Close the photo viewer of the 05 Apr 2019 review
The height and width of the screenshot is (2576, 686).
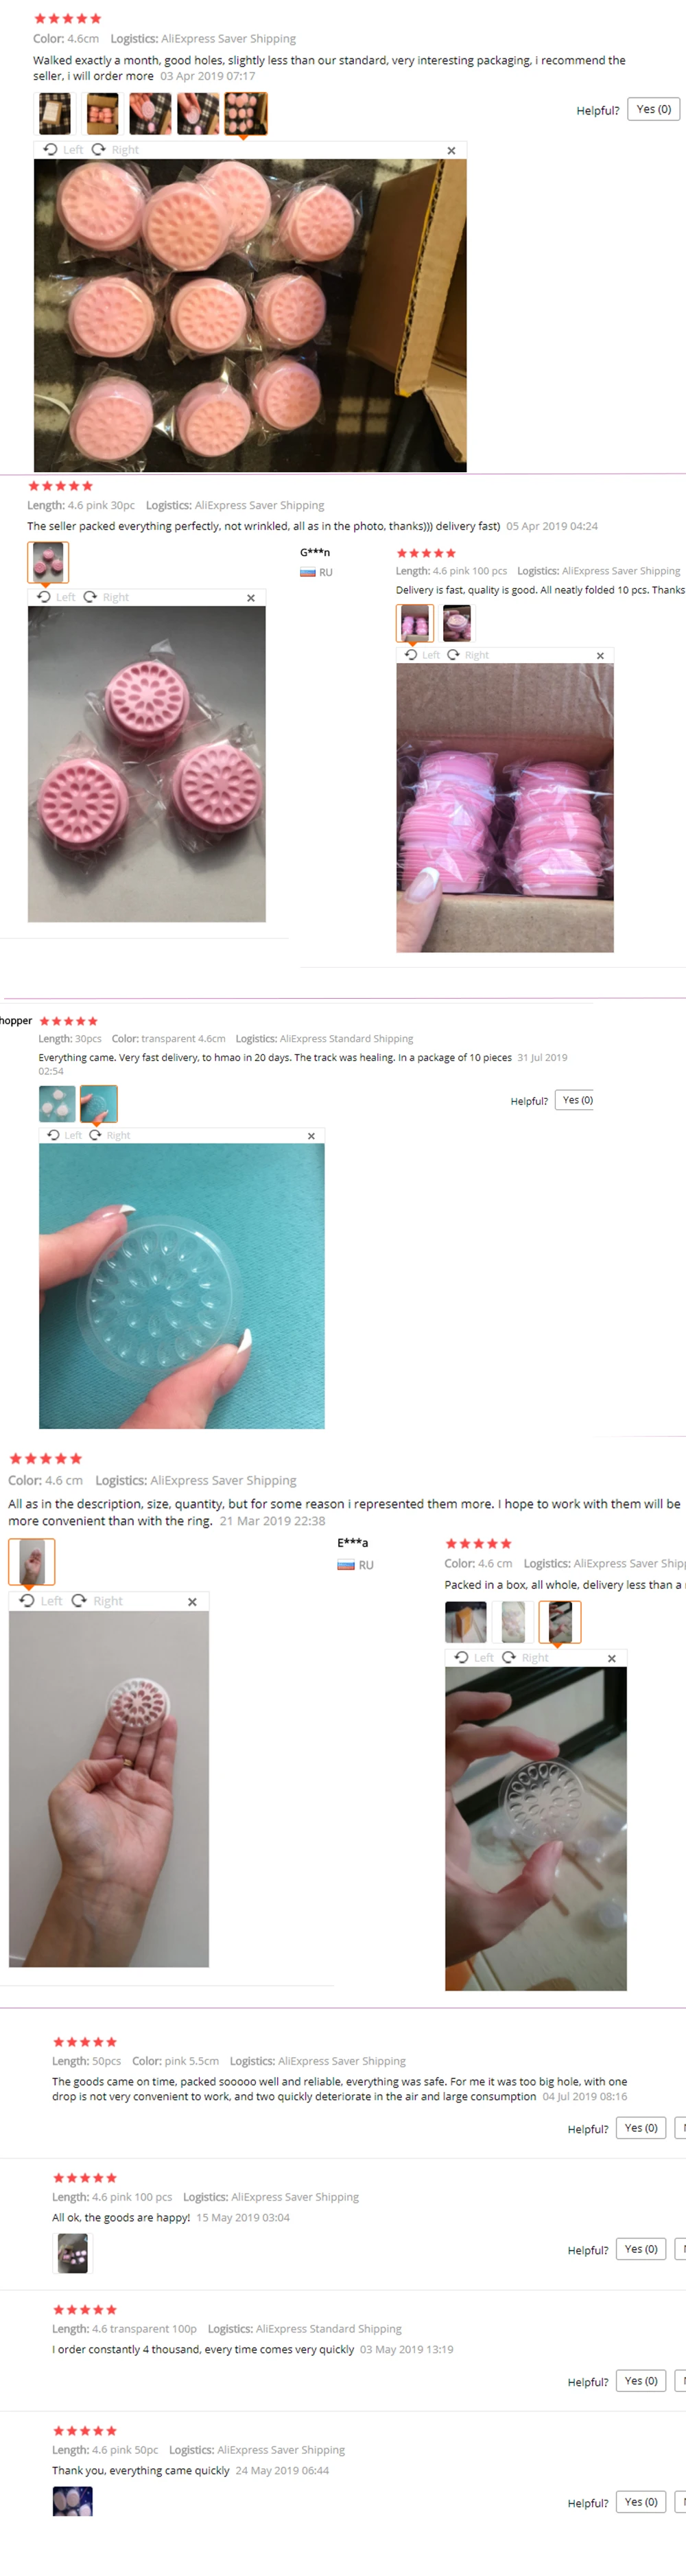(251, 598)
